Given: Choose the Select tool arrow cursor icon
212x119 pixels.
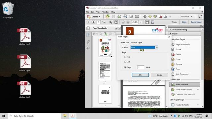Looking at the screenshot, I should click(111, 22).
